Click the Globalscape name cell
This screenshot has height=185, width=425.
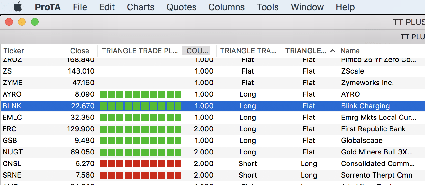pyautogui.click(x=362, y=141)
